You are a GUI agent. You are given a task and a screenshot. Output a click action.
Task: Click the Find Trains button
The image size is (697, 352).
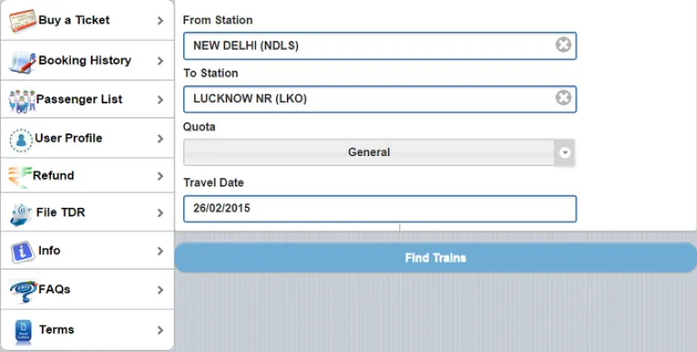click(x=436, y=258)
